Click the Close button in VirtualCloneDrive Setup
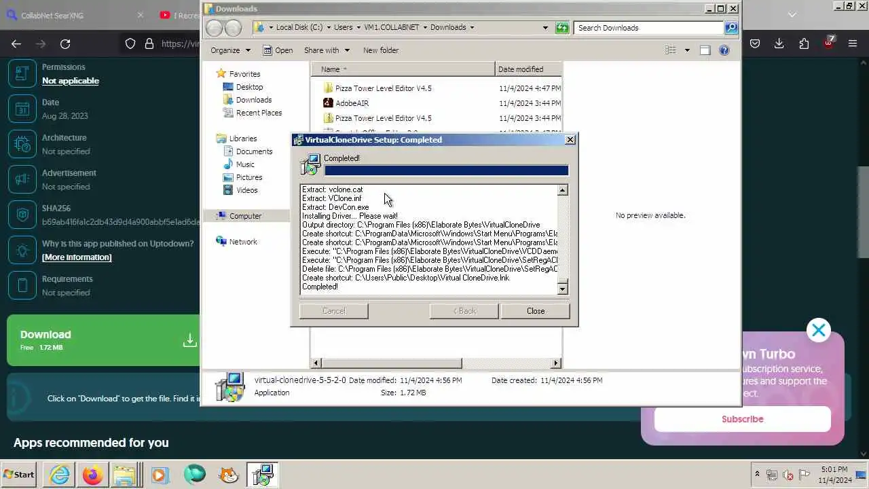 (535, 311)
